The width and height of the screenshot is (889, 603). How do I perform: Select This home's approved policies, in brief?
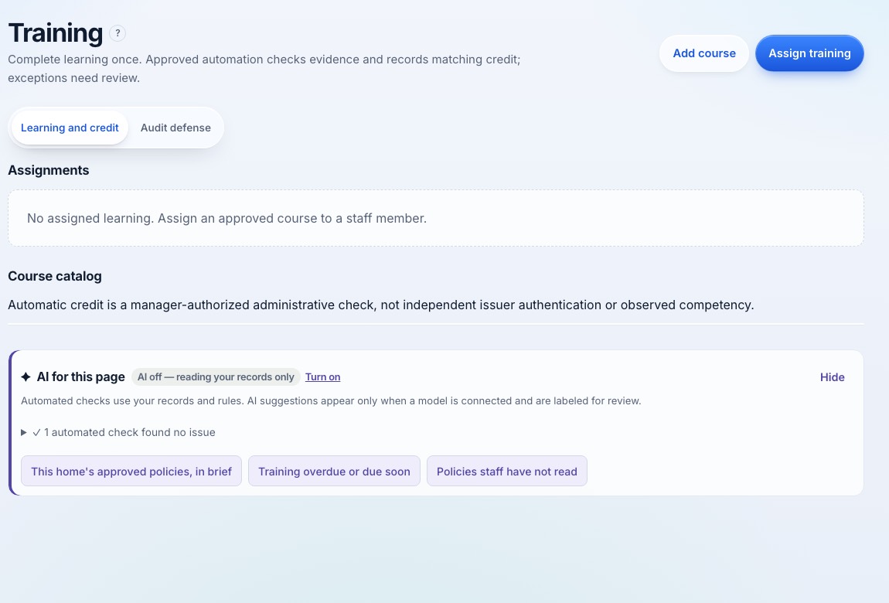[131, 471]
